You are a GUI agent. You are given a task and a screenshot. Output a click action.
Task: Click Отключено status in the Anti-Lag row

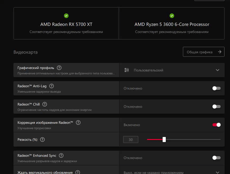point(133,88)
